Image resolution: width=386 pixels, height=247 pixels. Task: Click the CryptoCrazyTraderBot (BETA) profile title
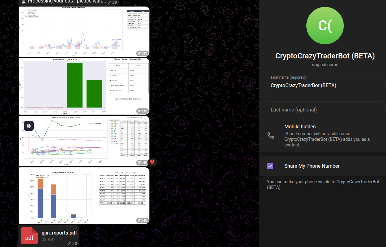pos(325,56)
